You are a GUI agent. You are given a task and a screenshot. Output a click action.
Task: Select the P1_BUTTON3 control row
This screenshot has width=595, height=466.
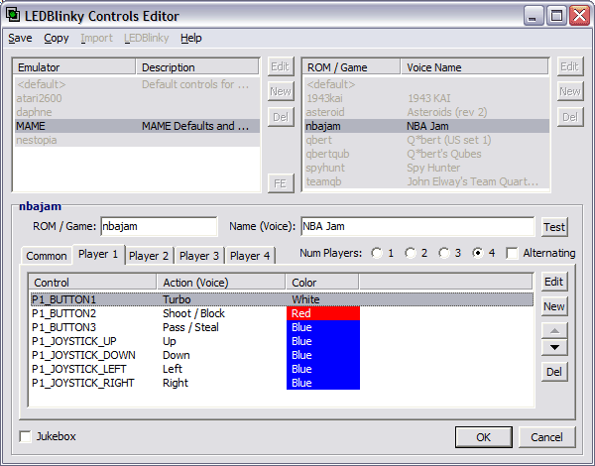(x=282, y=327)
